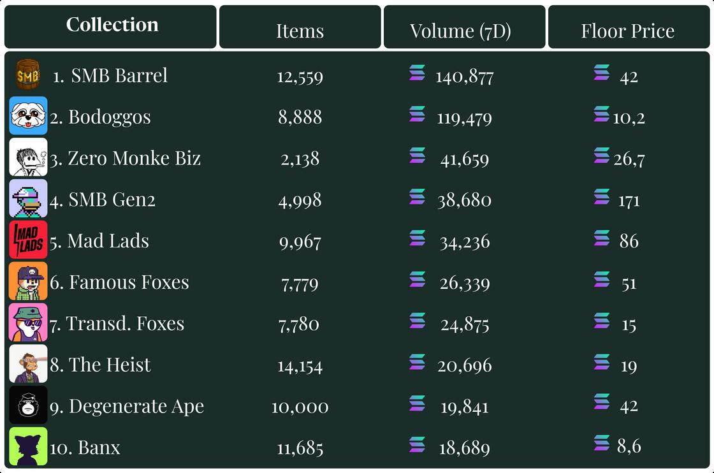Open the Mad Lads collection link
Image resolution: width=714 pixels, height=473 pixels.
click(x=108, y=241)
